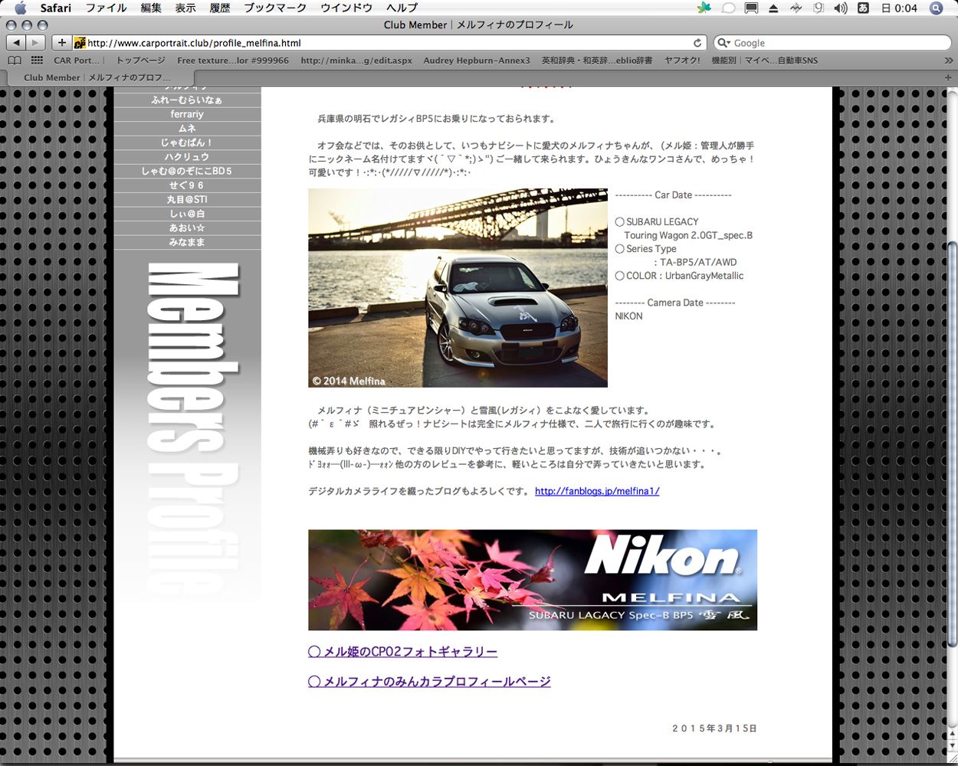Click the green leaf menu bar icon
This screenshot has height=766, width=958.
(x=704, y=8)
